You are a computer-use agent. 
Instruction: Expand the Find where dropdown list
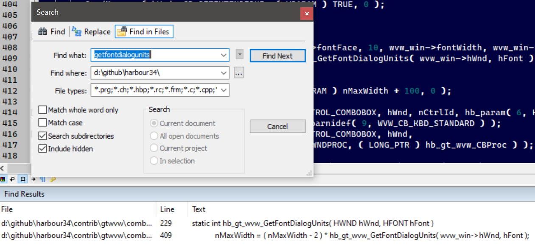click(224, 73)
